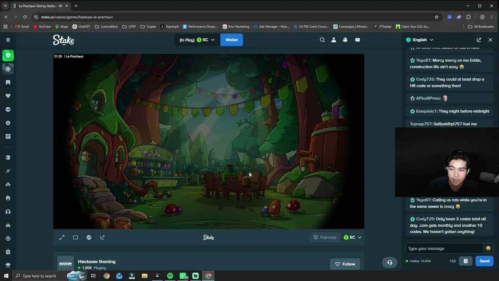499x281 pixels.
Task: Click Topopp757 username in chat
Action: tap(421, 124)
